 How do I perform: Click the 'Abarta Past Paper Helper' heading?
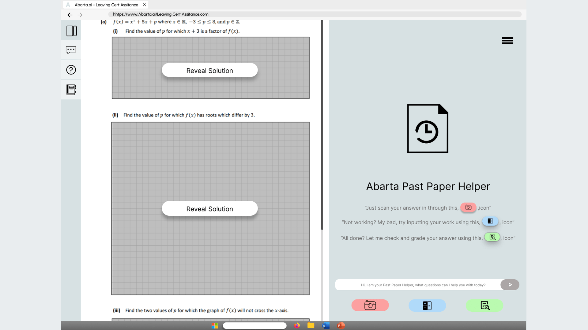pyautogui.click(x=428, y=186)
